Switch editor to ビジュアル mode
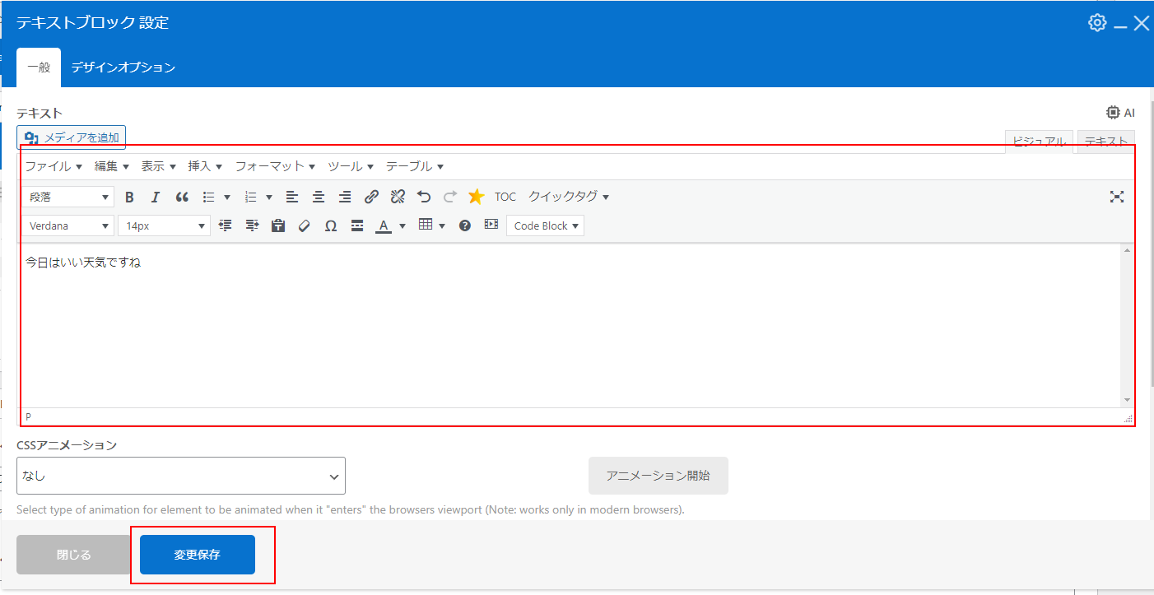The height and width of the screenshot is (595, 1154). pos(1039,142)
